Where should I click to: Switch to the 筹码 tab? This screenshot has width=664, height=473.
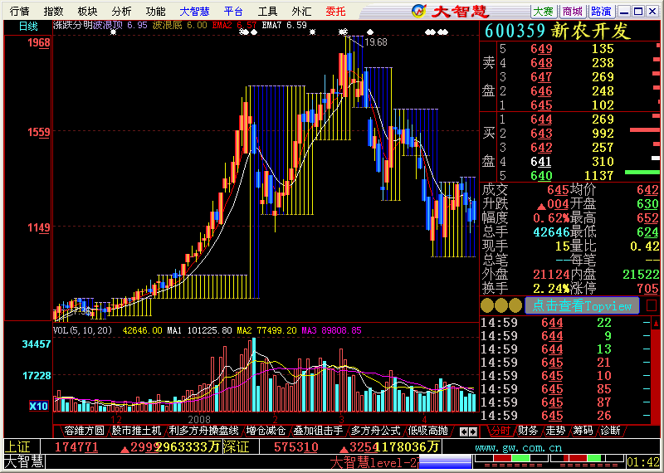[x=583, y=431]
